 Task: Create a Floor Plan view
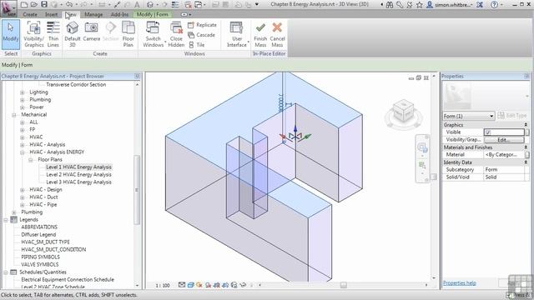pyautogui.click(x=128, y=34)
